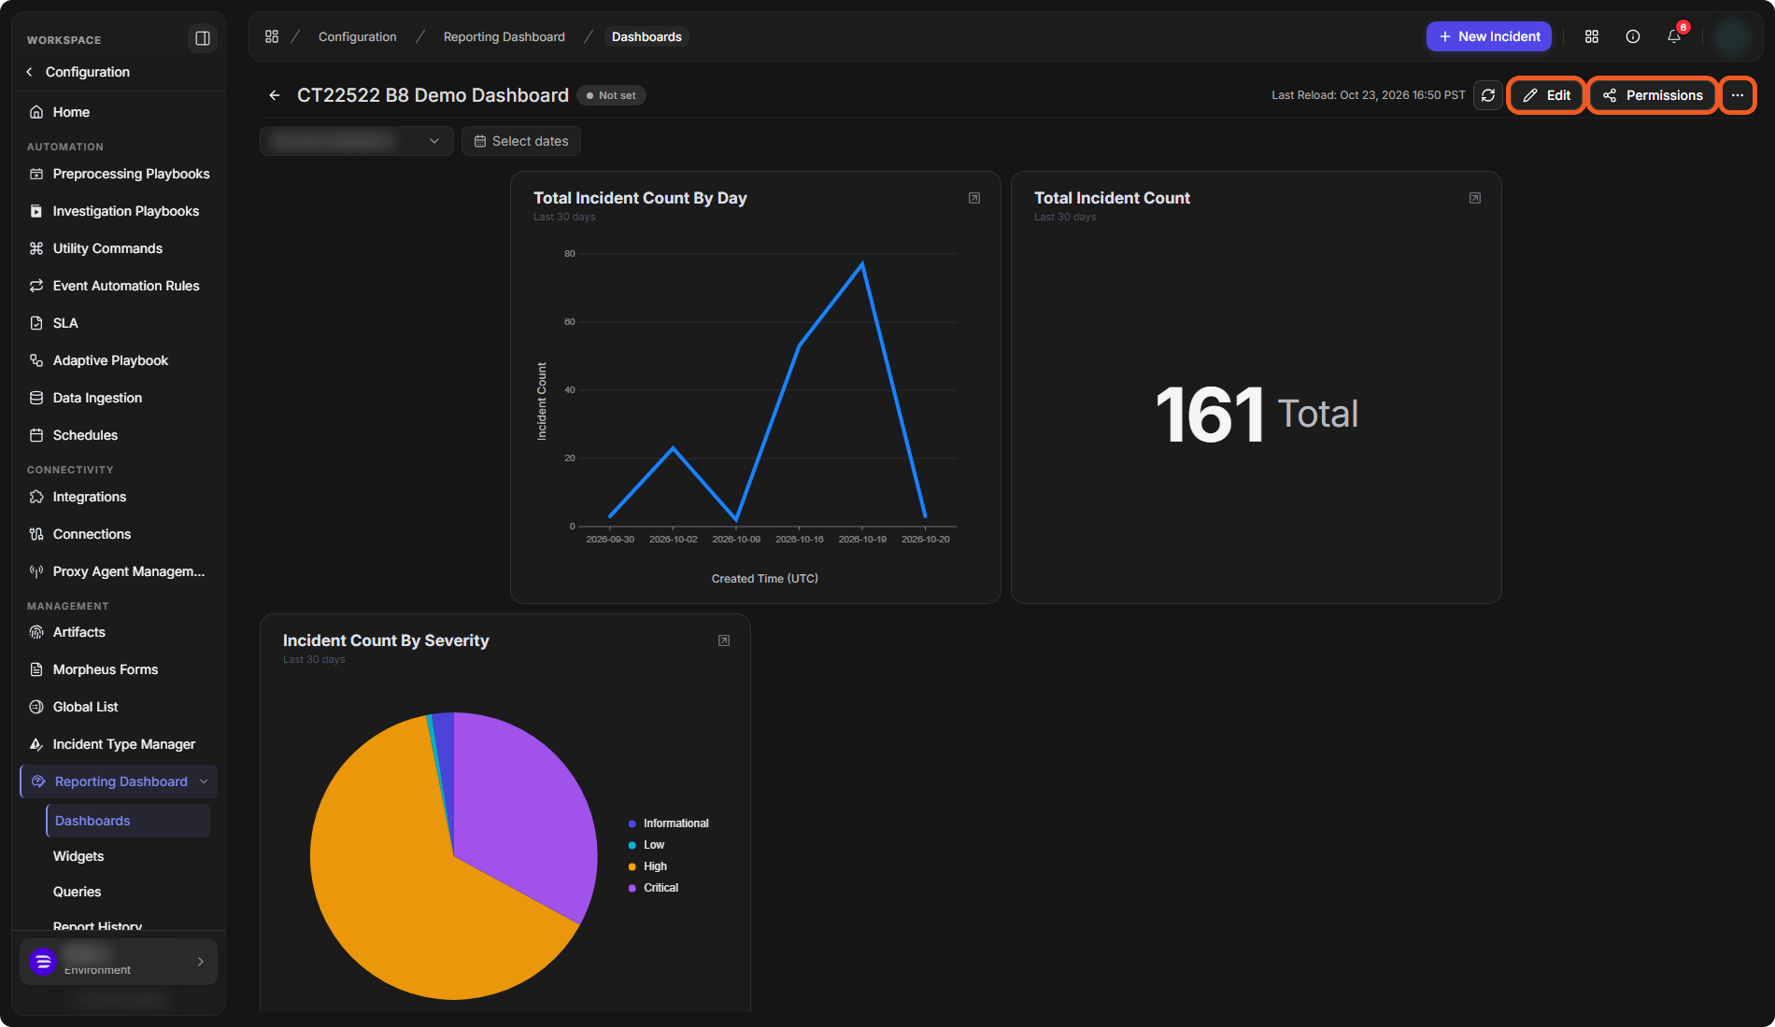The image size is (1775, 1027).
Task: Open the more options ellipsis menu
Action: (1737, 95)
